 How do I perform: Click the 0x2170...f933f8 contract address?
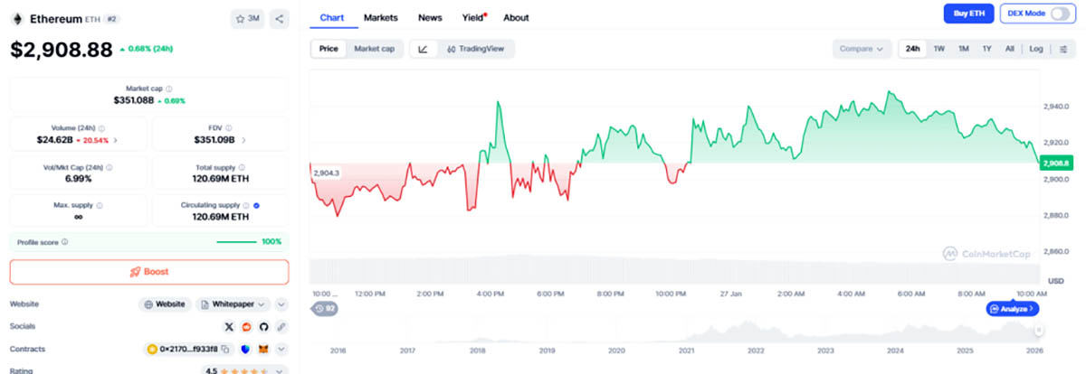[x=188, y=349]
